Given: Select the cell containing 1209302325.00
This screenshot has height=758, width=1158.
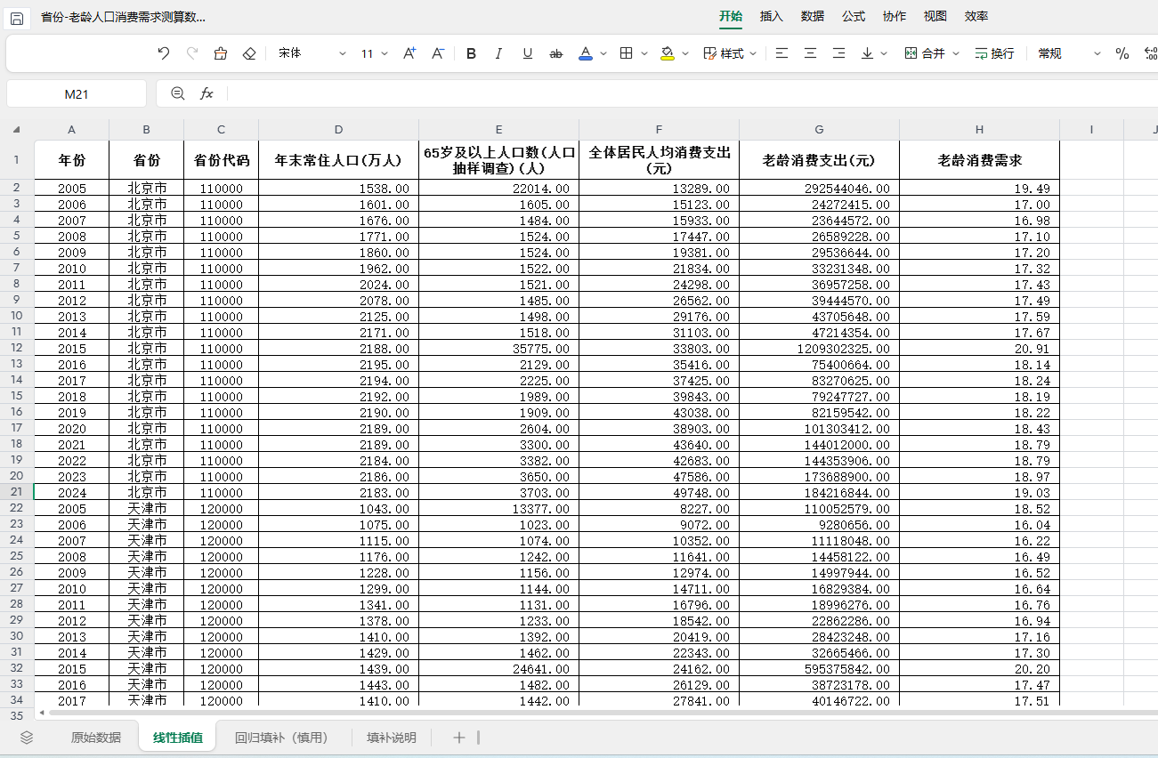Looking at the screenshot, I should coord(819,348).
